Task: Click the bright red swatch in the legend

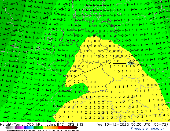Action: tap(58, 128)
